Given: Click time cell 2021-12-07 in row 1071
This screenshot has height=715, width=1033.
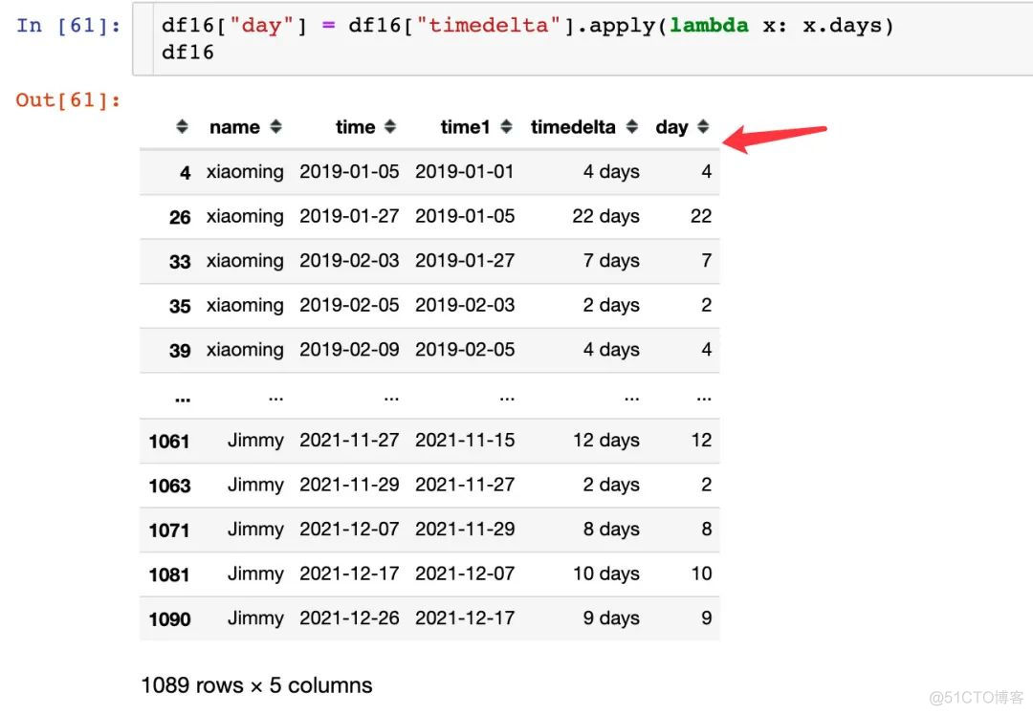Looking at the screenshot, I should point(349,529).
